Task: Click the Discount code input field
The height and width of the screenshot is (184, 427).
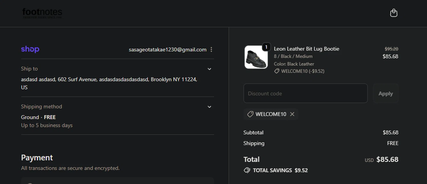Action: [305, 93]
